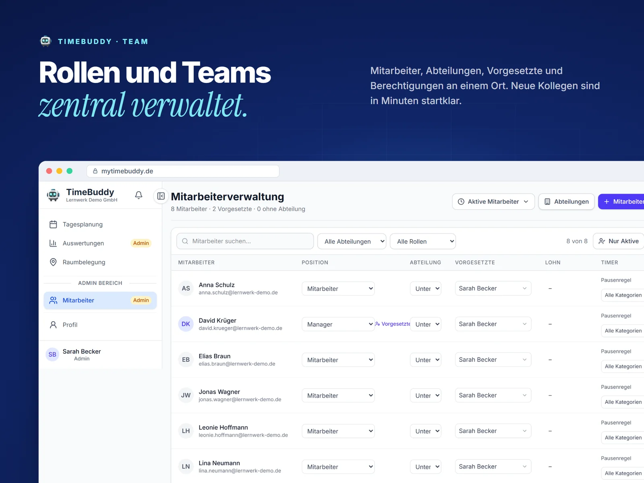
Task: Click the LOHN column header
Action: [x=553, y=262]
